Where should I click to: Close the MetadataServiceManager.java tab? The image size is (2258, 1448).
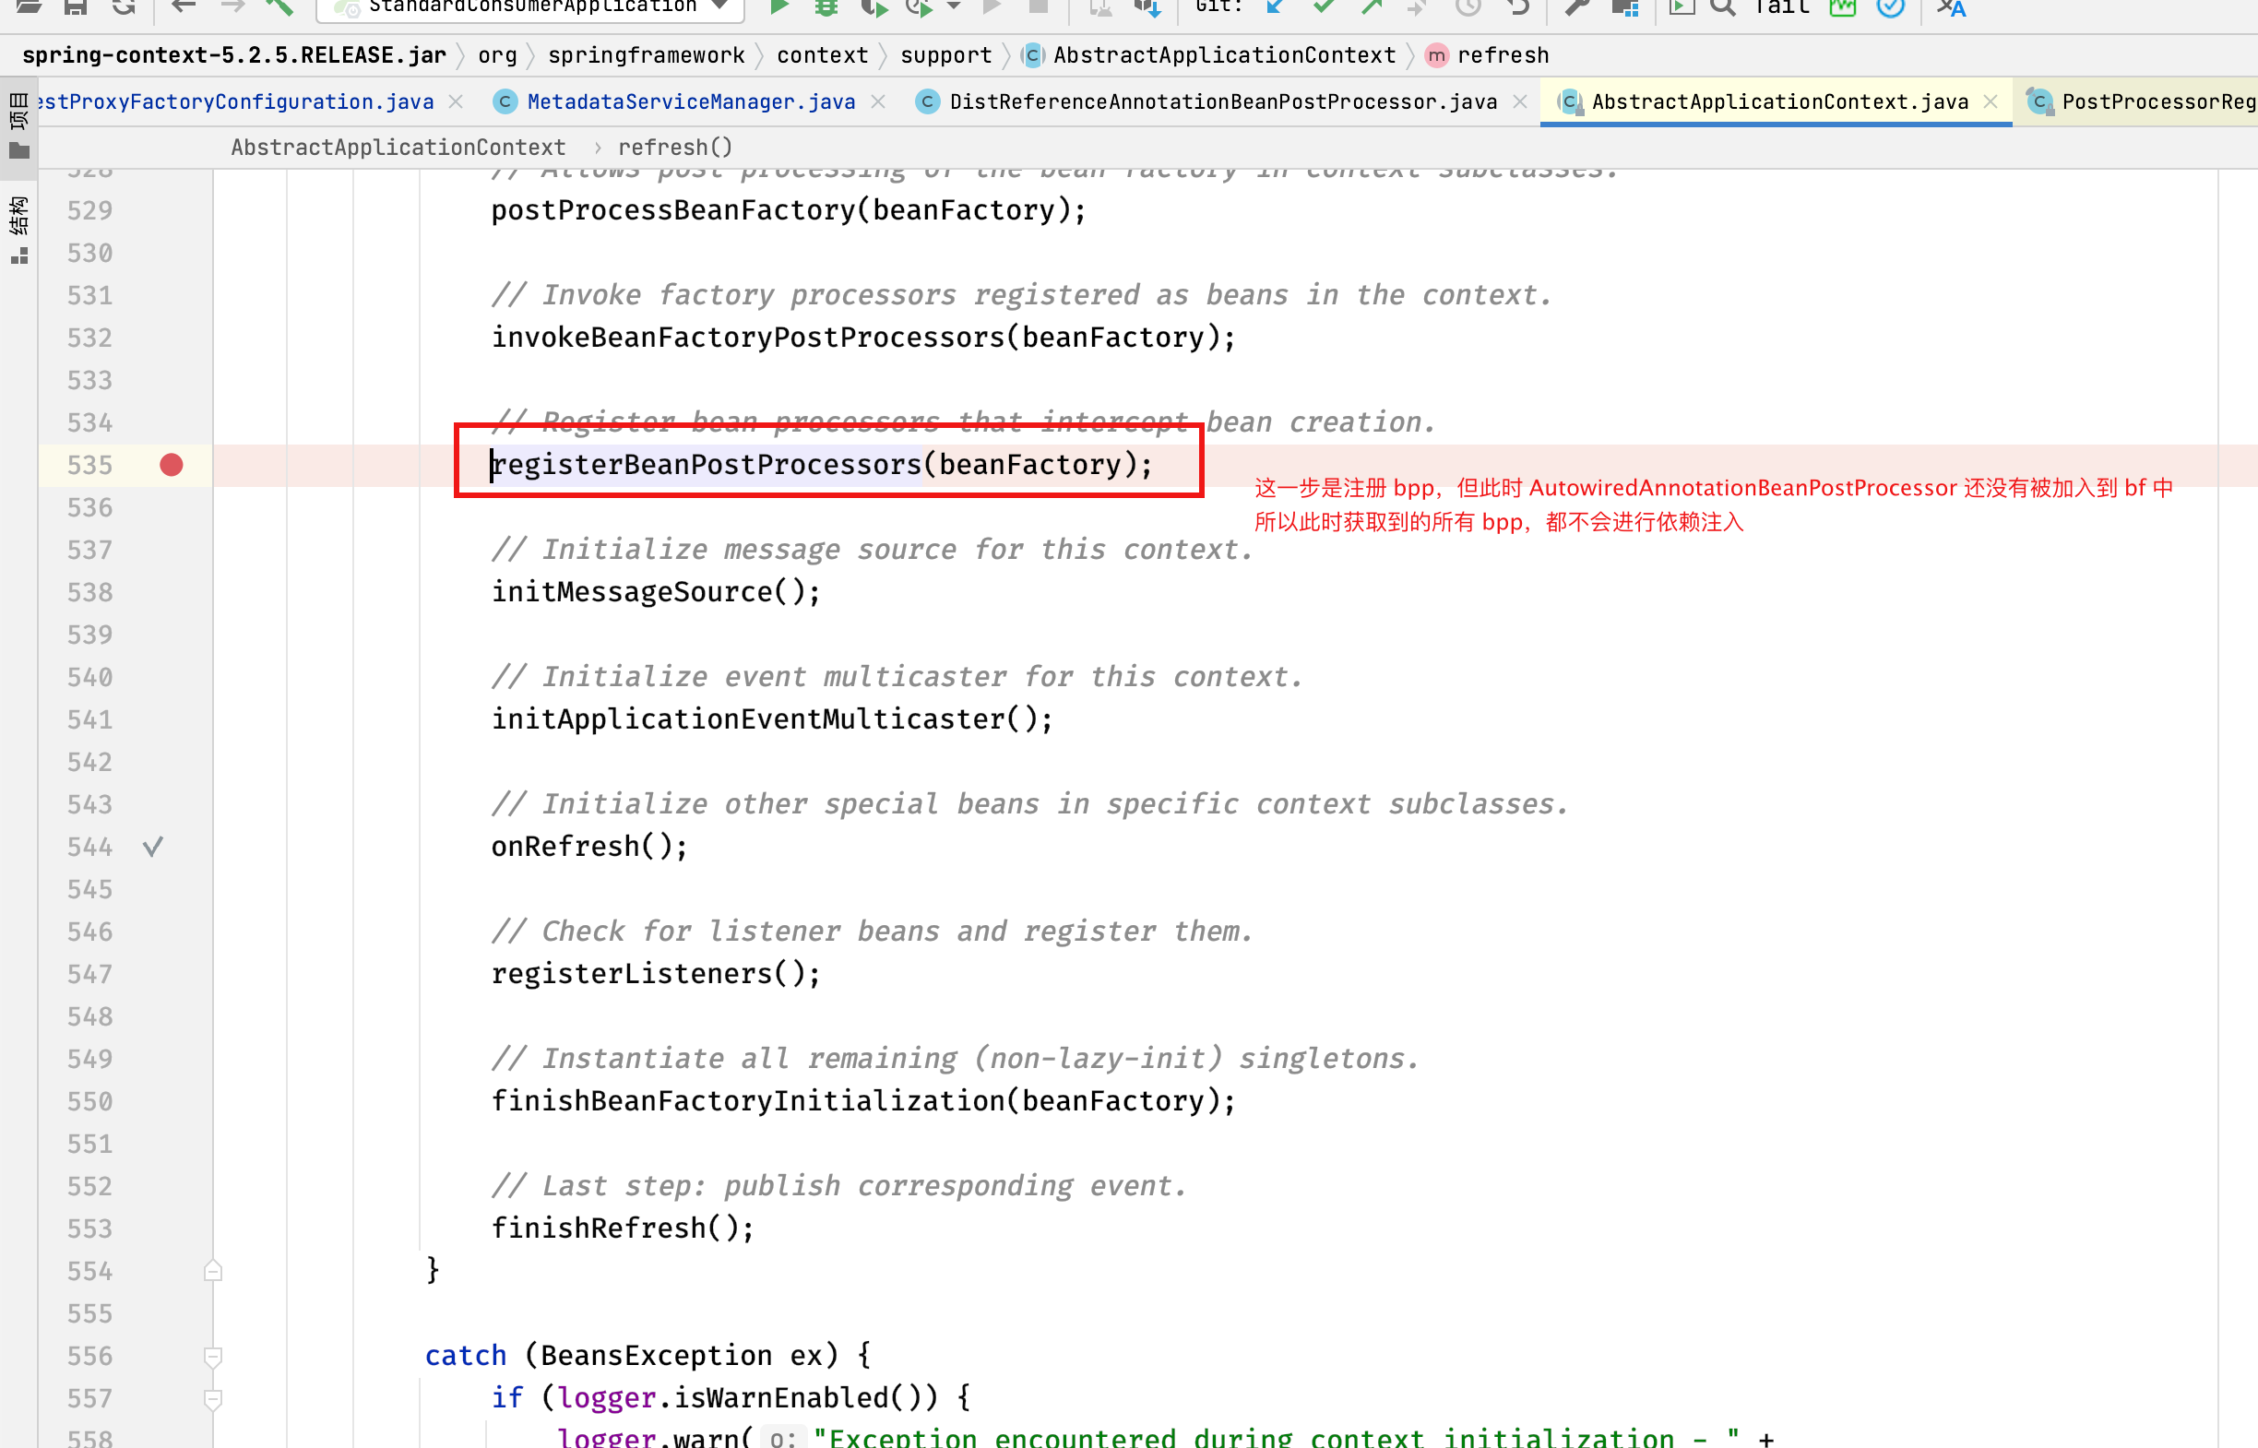(x=878, y=101)
